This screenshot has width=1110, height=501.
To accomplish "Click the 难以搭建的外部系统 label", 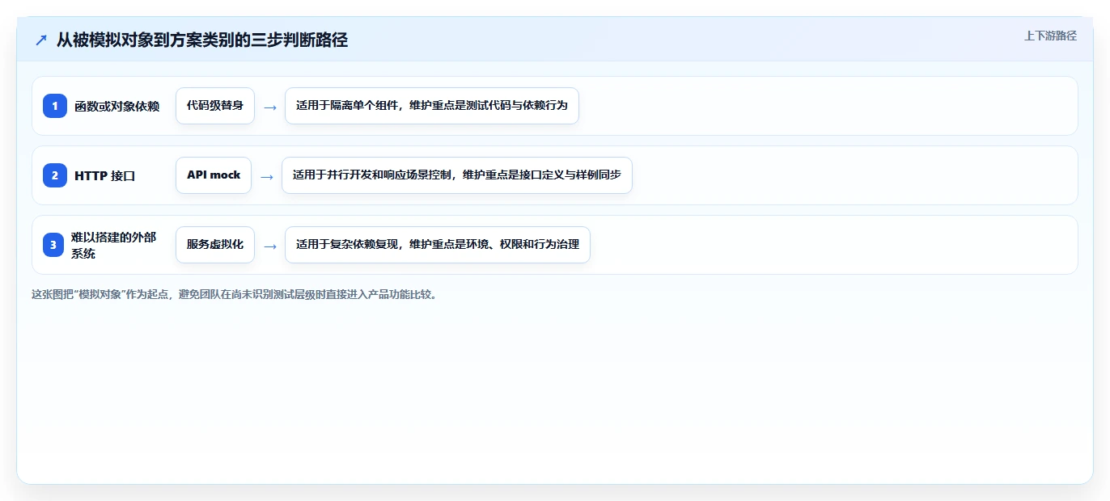I will coord(113,245).
